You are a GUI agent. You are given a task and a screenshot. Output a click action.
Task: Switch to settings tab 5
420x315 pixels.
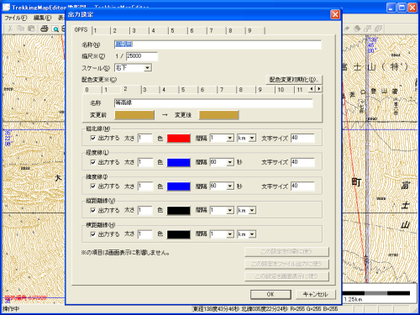point(178,31)
